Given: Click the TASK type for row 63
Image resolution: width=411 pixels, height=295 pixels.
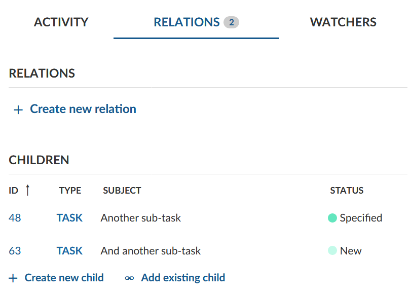Looking at the screenshot, I should point(69,250).
